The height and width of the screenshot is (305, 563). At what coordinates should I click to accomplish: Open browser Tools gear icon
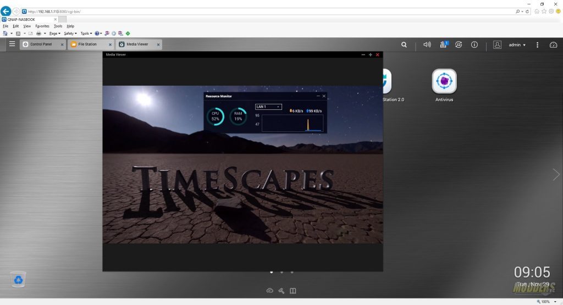pyautogui.click(x=551, y=12)
